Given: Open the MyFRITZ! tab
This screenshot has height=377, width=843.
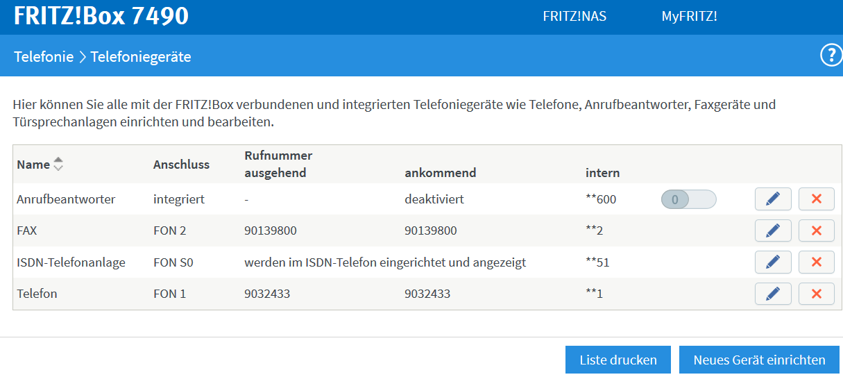Looking at the screenshot, I should coord(689,17).
